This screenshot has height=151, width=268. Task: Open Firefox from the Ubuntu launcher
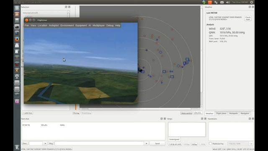point(17,39)
